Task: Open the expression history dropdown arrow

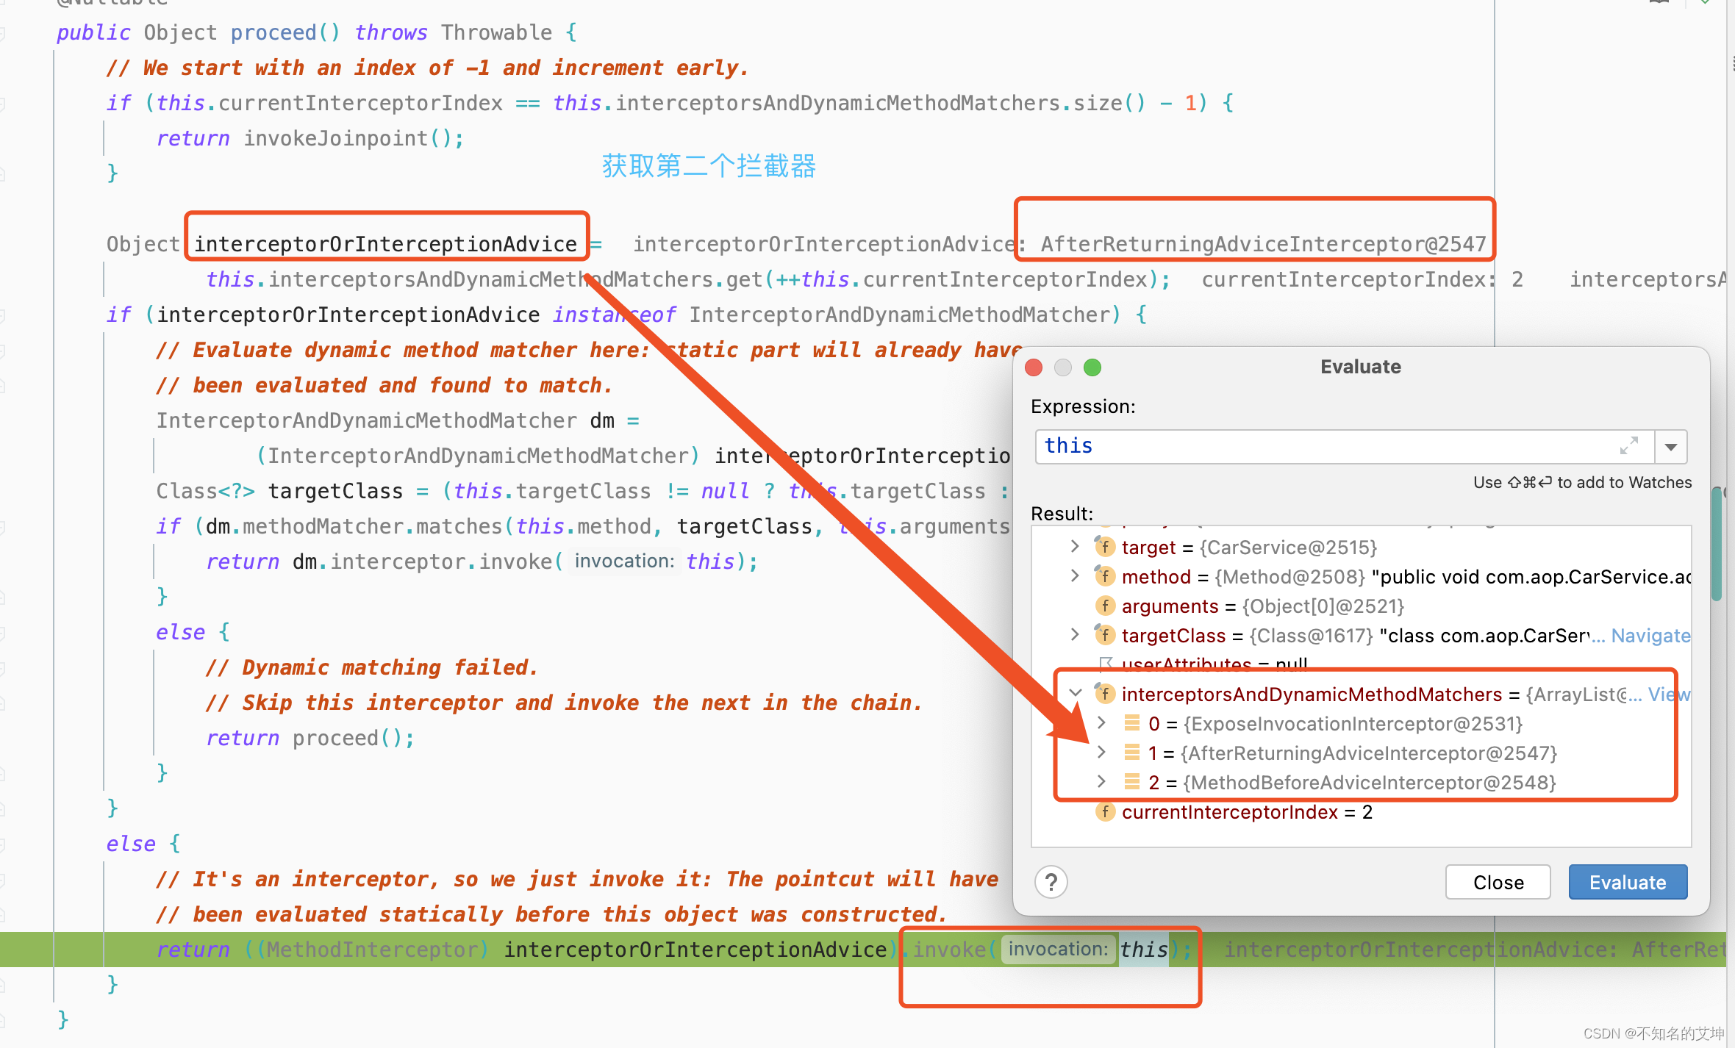Action: [1671, 447]
